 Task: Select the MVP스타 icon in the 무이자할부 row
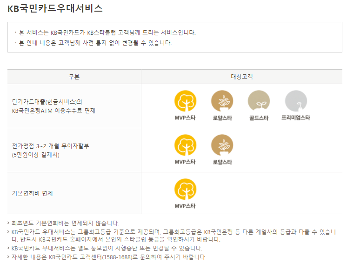[185, 145]
